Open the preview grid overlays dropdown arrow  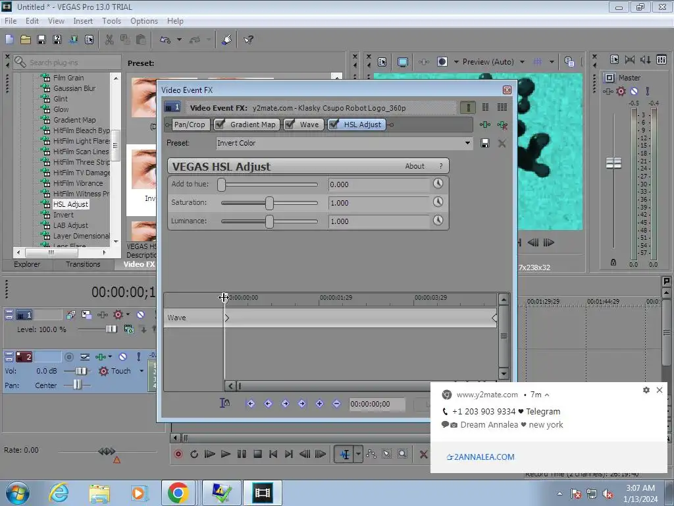tap(552, 62)
